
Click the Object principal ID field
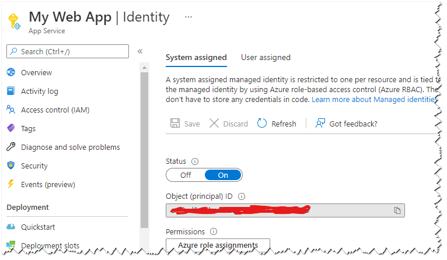tap(285, 210)
